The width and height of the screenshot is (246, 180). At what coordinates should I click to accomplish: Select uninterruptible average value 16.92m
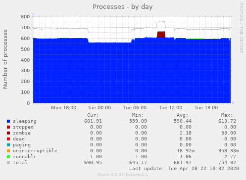[186, 151]
